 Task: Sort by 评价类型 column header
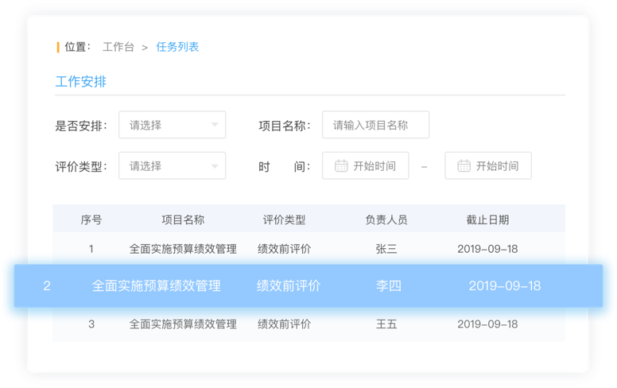(284, 219)
